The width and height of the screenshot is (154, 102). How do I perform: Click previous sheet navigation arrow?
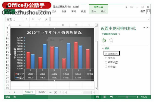[x=10, y=92]
